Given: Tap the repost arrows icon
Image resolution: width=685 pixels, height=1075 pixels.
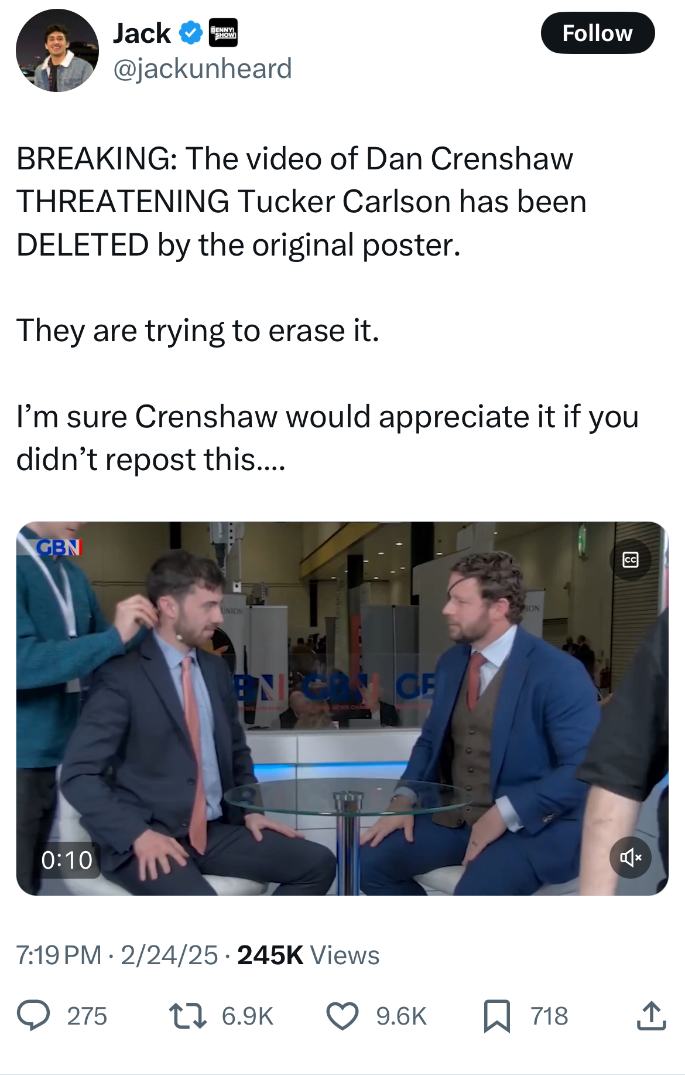Looking at the screenshot, I should coord(187,1016).
